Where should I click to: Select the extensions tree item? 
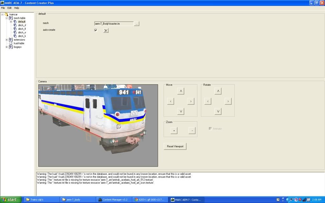[x=19, y=40]
